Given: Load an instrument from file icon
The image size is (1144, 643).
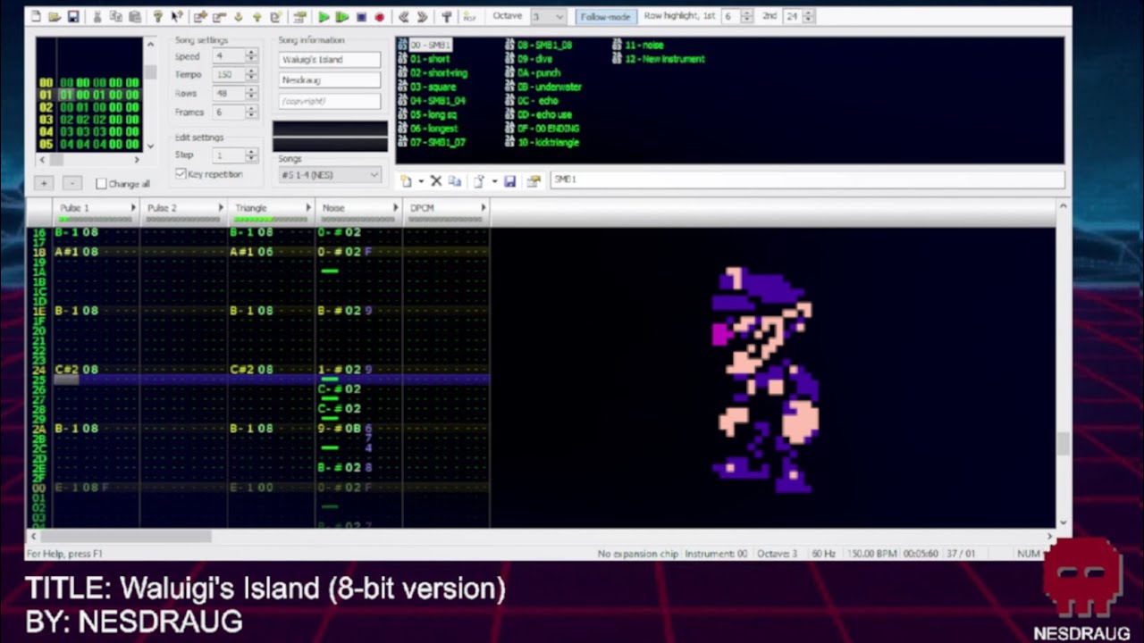Looking at the screenshot, I should (x=478, y=181).
